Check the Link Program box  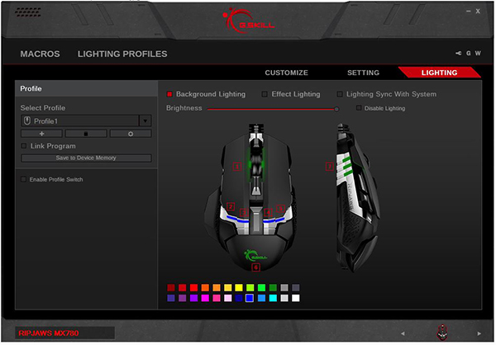click(x=24, y=145)
